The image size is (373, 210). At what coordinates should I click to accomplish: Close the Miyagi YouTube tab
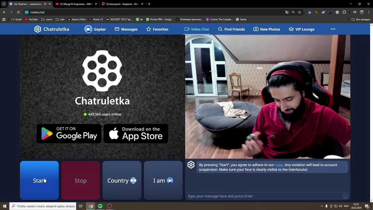click(96, 4)
